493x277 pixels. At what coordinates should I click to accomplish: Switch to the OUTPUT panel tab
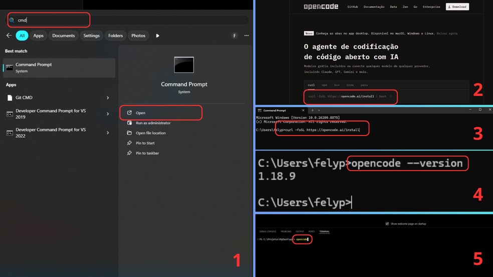[300, 231]
